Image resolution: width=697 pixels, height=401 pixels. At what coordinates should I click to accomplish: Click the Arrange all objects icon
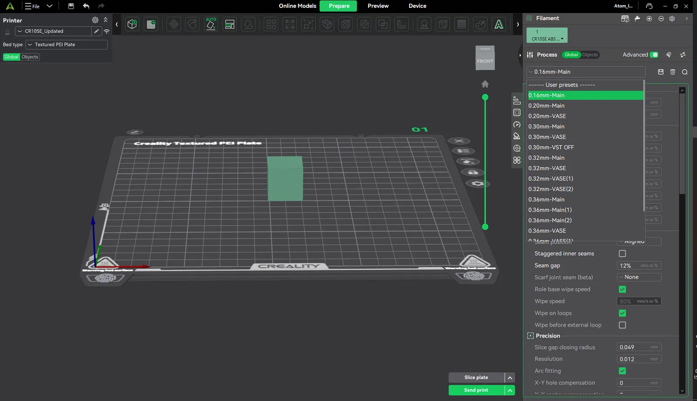click(230, 24)
